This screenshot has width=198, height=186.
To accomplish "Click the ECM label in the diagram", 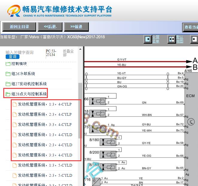I will (x=191, y=96).
